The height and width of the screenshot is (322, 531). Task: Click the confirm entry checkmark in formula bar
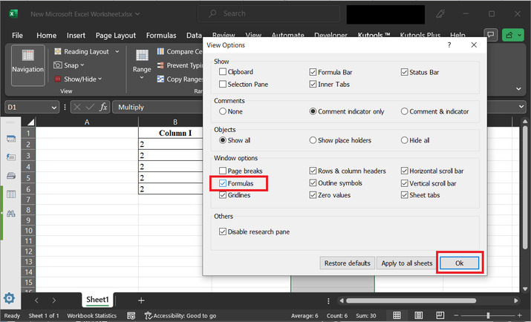[x=90, y=107]
